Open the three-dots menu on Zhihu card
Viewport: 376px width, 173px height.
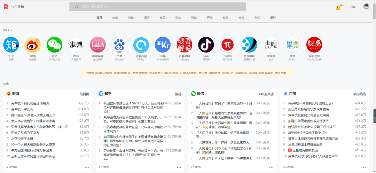tap(179, 167)
